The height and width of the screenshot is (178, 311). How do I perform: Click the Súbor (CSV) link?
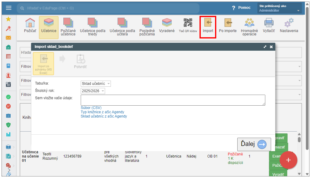point(91,108)
